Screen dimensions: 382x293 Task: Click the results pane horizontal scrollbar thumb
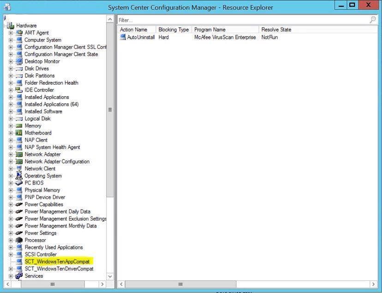[180, 284]
